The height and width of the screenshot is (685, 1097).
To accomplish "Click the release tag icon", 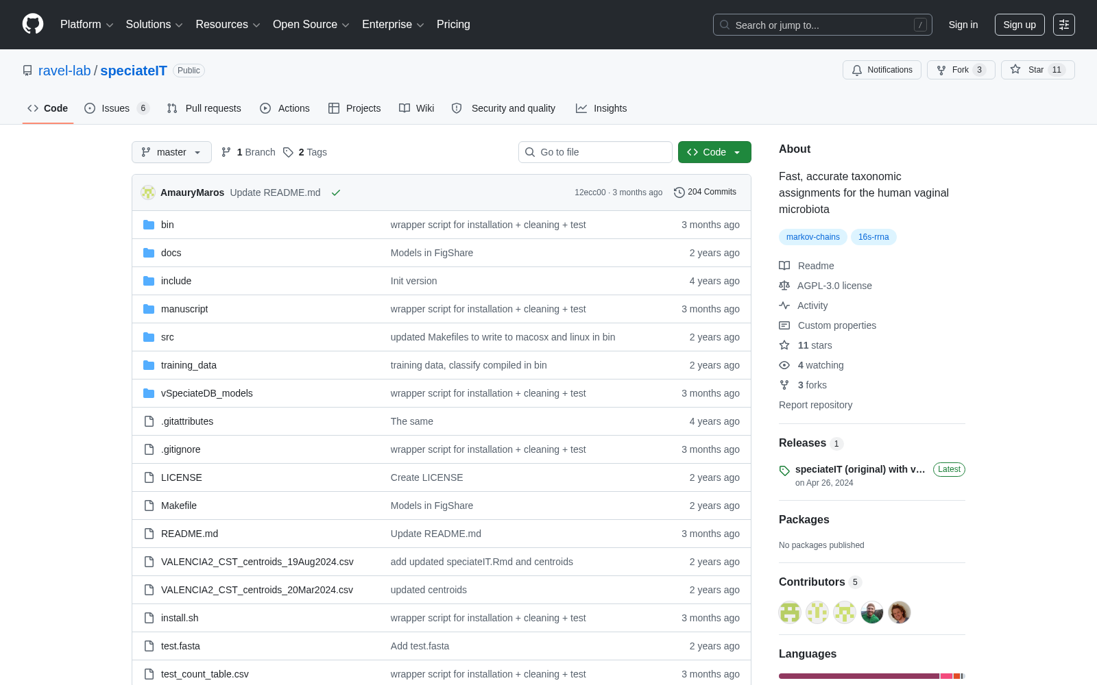I will (784, 471).
